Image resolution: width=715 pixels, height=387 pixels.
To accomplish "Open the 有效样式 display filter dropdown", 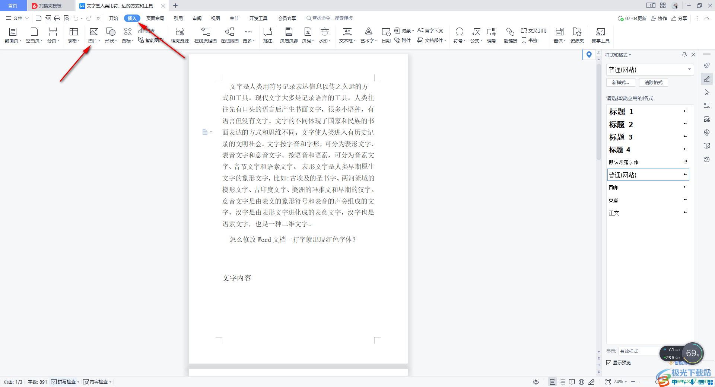I will pos(639,351).
